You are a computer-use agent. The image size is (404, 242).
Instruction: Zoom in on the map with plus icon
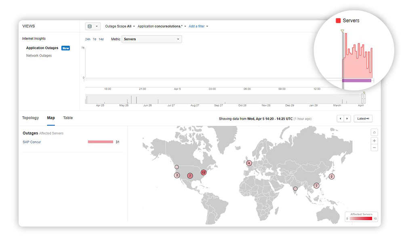pyautogui.click(x=375, y=140)
